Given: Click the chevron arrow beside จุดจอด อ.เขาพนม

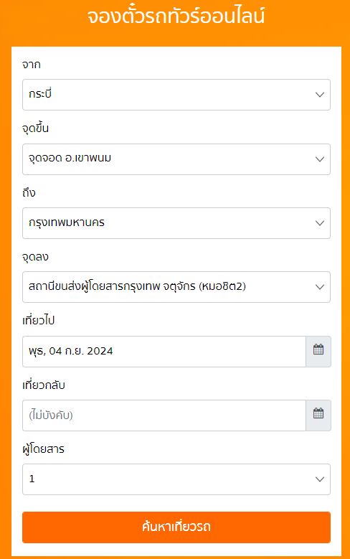Looking at the screenshot, I should (x=320, y=159).
